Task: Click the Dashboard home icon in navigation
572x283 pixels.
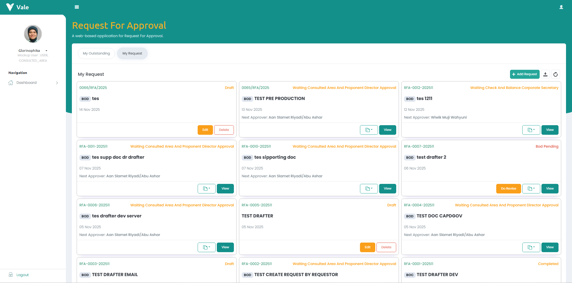Action: pos(11,83)
